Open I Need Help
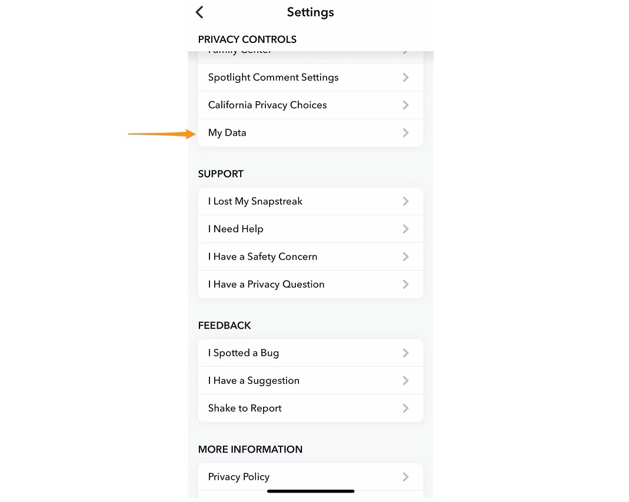This screenshot has height=502, width=629. 235,229
